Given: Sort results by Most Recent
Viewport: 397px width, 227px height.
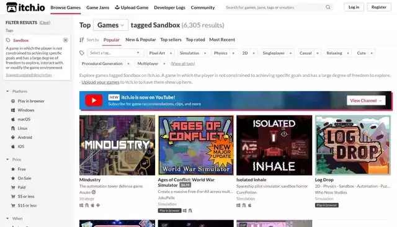Looking at the screenshot, I should click(x=222, y=40).
